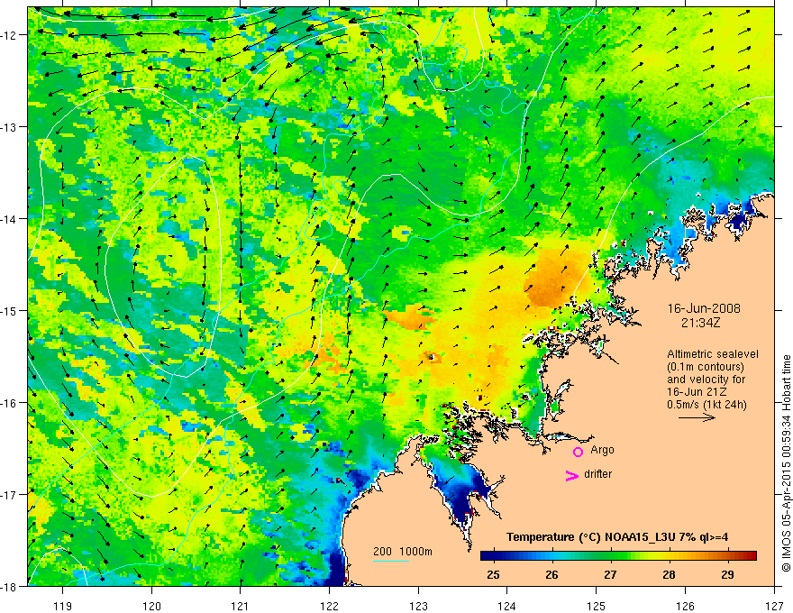This screenshot has width=793, height=613.
Task: Click the magenta Argo circle symbol
Action: click(x=578, y=452)
